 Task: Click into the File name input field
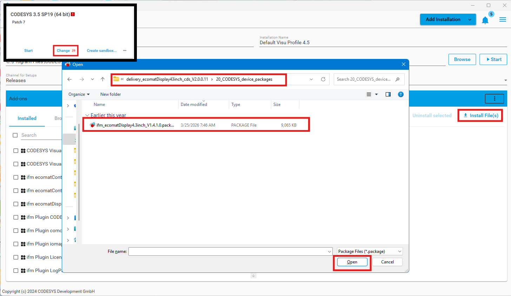coord(228,251)
